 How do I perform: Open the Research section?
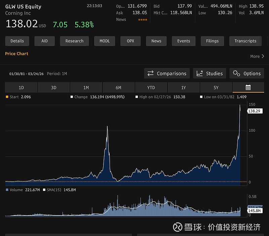[x=74, y=41]
